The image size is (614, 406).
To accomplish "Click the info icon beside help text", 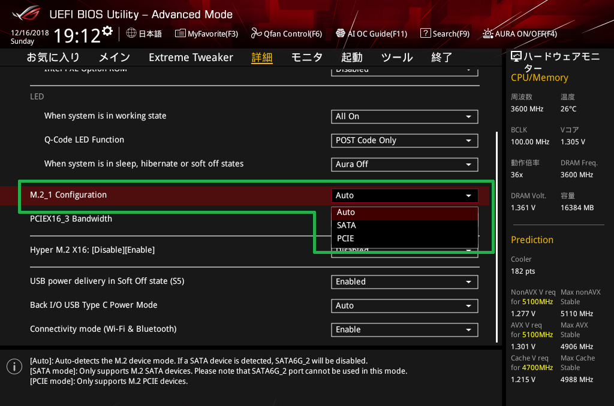I will (x=14, y=366).
